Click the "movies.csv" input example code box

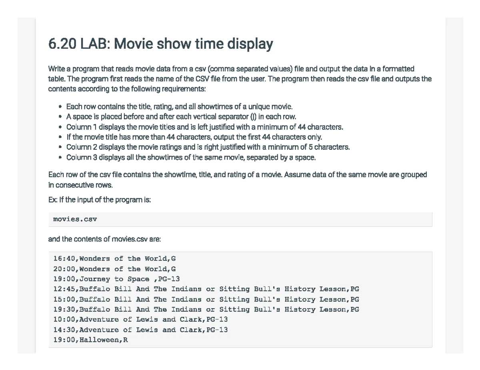tap(240, 220)
